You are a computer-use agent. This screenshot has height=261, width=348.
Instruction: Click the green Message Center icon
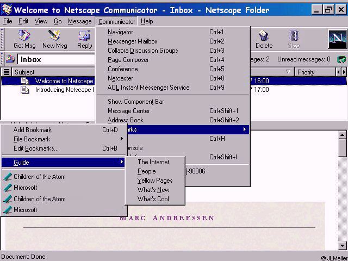(341, 59)
